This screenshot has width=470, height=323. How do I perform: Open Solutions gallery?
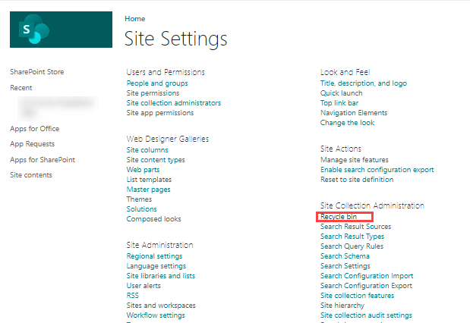click(141, 209)
